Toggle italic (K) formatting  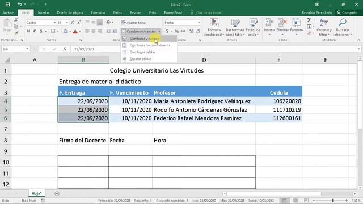point(35,31)
